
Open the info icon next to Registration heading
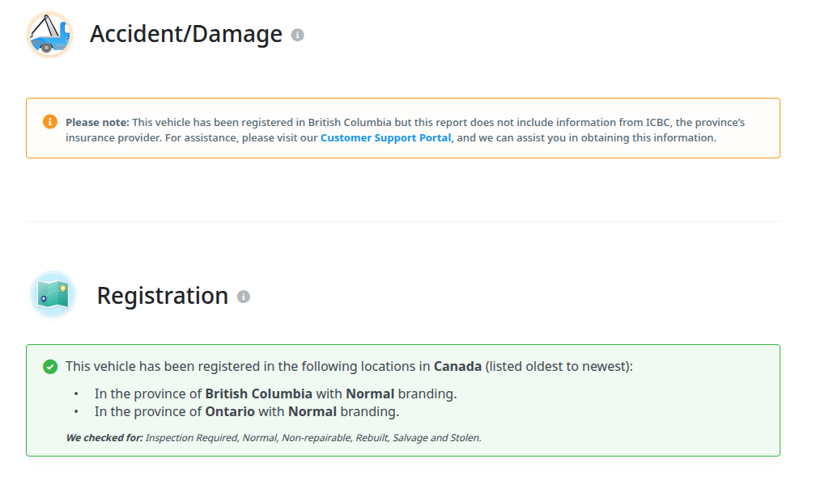tap(244, 297)
